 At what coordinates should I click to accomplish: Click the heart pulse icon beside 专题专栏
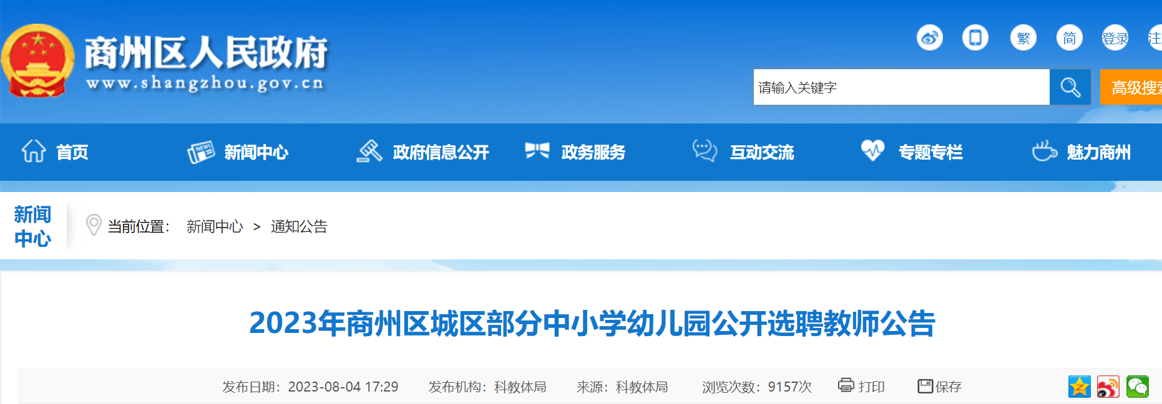(872, 150)
